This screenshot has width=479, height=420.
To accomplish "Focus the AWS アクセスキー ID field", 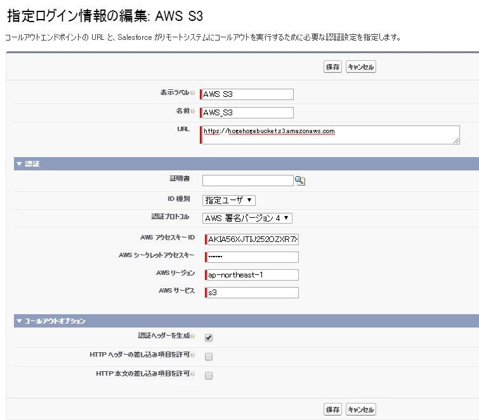I will point(253,239).
